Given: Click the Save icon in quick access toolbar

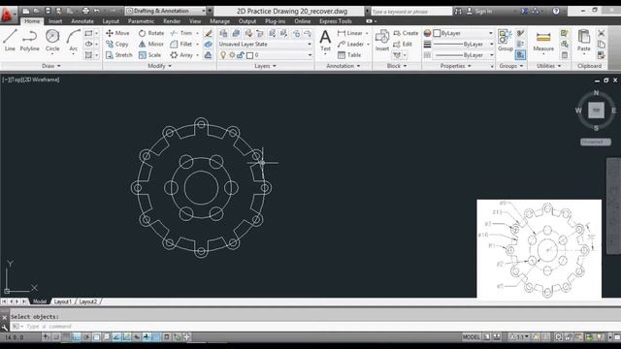Looking at the screenshot, I should (48, 11).
